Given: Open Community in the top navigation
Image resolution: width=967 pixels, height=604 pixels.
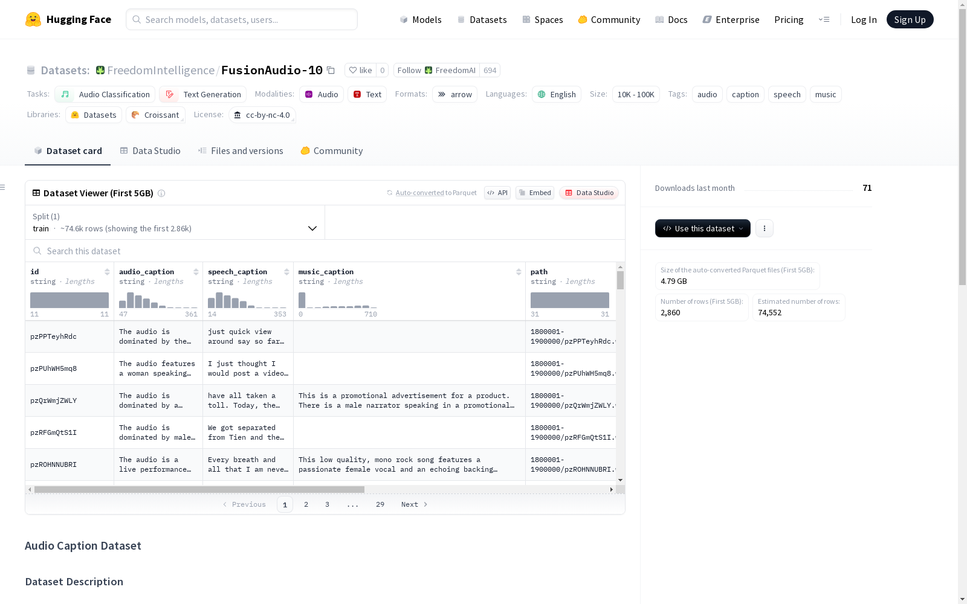Looking at the screenshot, I should (609, 19).
